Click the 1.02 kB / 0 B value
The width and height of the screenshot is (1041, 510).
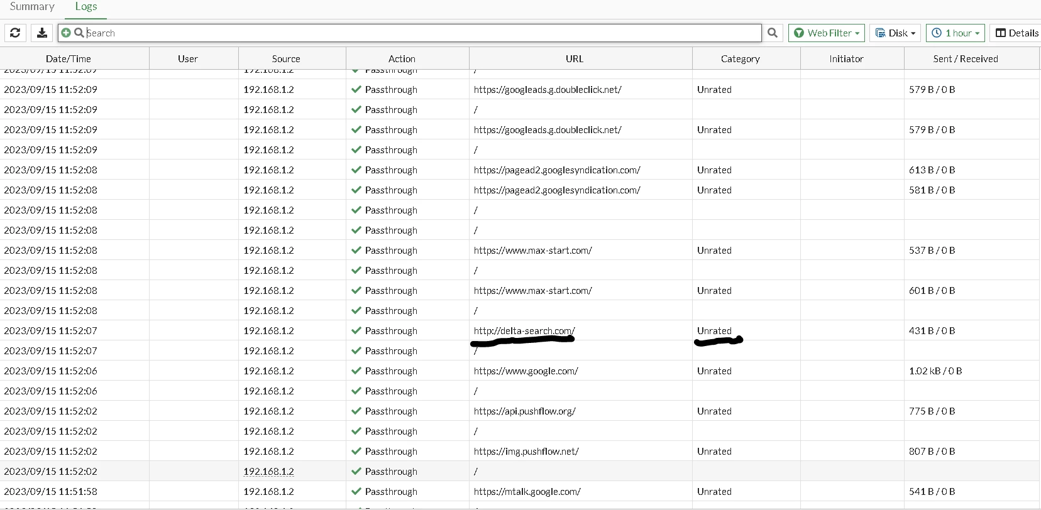(x=935, y=371)
